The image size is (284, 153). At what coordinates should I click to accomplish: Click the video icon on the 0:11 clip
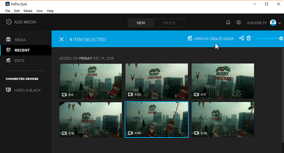[x=64, y=95]
